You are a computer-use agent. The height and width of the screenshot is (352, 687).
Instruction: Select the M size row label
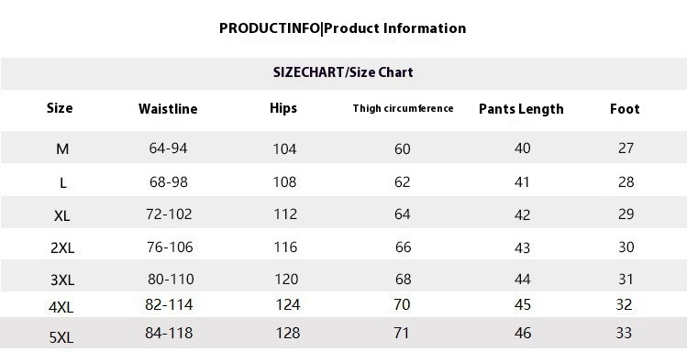62,149
